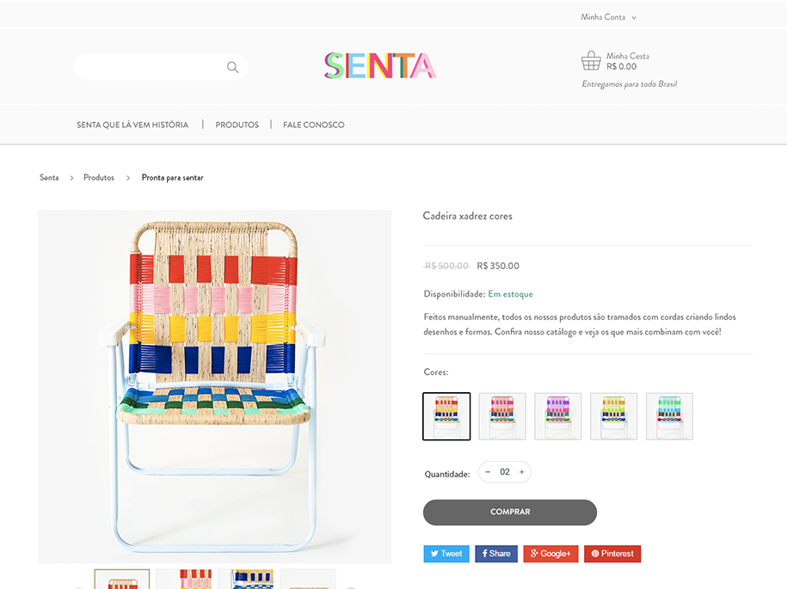Share product on Google+
The height and width of the screenshot is (589, 787).
[x=550, y=554]
